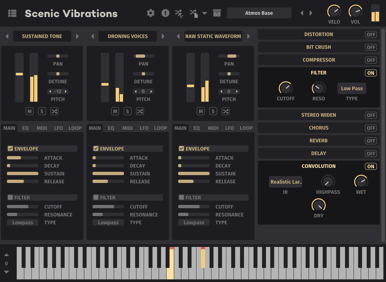This screenshot has height=282, width=386.
Task: Solo the Sustained Tone layer
Action: (42, 111)
